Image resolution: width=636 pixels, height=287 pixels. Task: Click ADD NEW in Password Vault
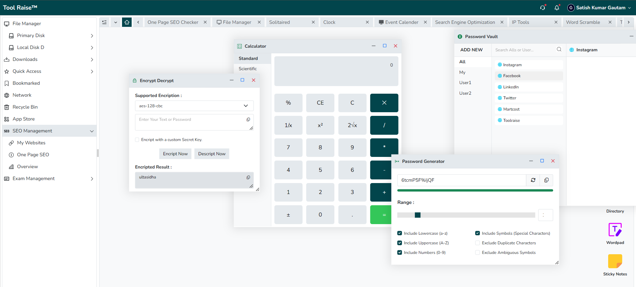click(x=471, y=50)
